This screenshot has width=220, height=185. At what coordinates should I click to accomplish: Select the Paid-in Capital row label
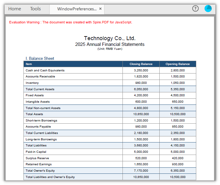[36, 152]
